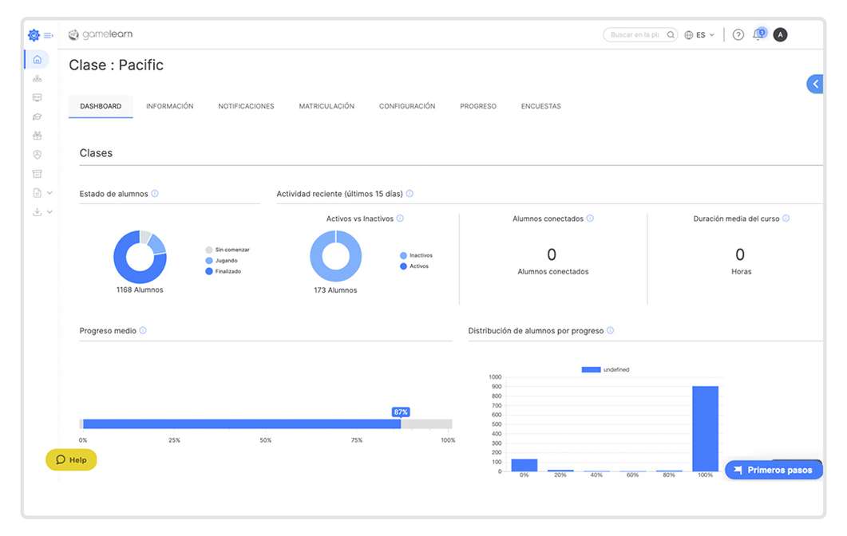Click the 87% progress label badge

coord(401,412)
